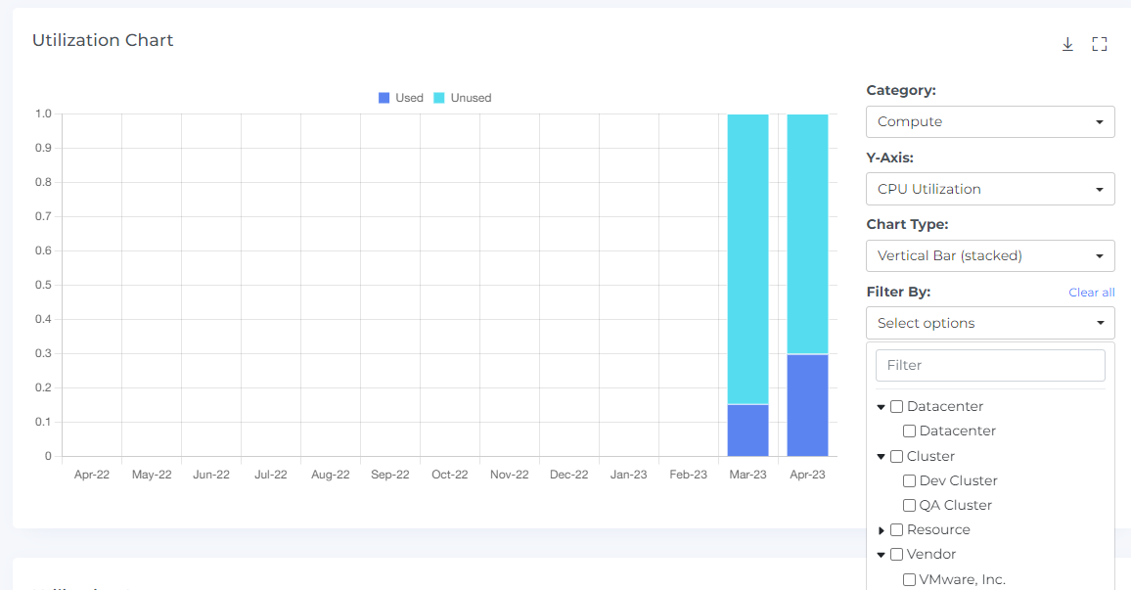Click the fullscreen expand icon
Image resolution: width=1131 pixels, height=590 pixels.
[x=1099, y=44]
